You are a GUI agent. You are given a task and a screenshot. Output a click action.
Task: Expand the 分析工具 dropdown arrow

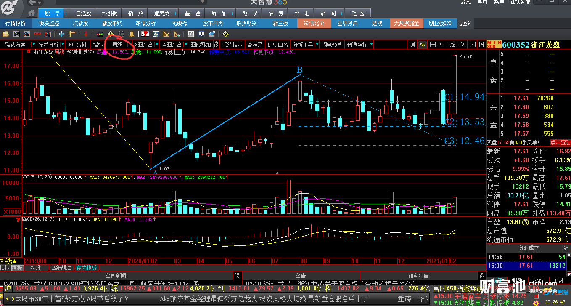click(x=317, y=44)
